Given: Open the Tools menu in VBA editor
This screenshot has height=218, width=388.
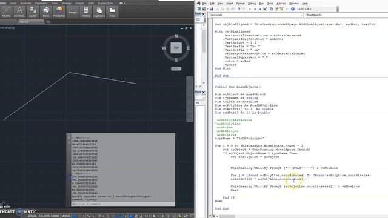Looking at the screenshot, I should coord(270,4).
